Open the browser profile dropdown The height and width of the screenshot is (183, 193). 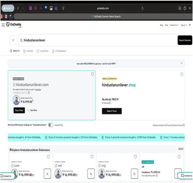pos(8,8)
